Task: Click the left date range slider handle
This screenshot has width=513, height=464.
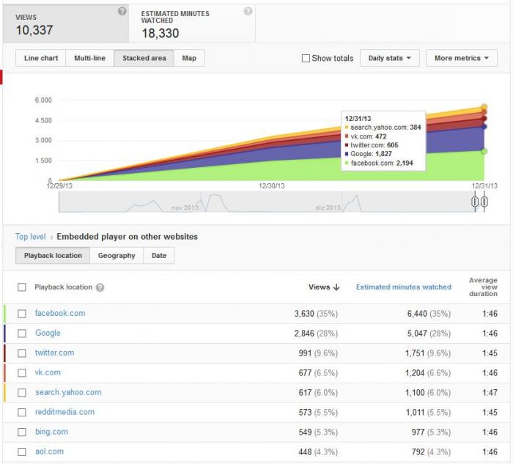Action: (475, 202)
